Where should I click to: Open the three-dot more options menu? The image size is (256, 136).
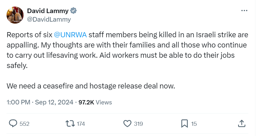(x=244, y=11)
